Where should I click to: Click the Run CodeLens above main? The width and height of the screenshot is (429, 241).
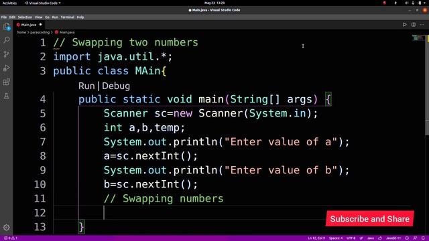86,86
